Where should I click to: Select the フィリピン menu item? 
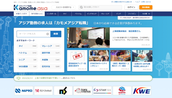pyautogui.click(x=132, y=14)
